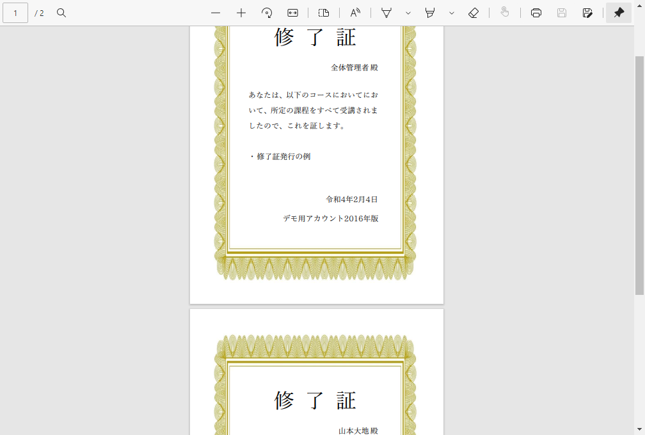Select the Erase tool
645x435 pixels.
click(x=474, y=13)
